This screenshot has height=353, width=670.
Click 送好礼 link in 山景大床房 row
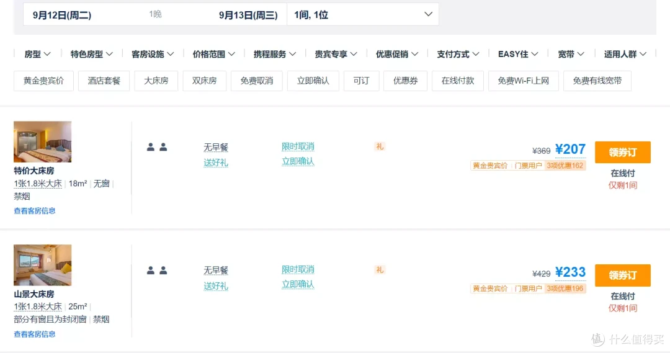216,286
